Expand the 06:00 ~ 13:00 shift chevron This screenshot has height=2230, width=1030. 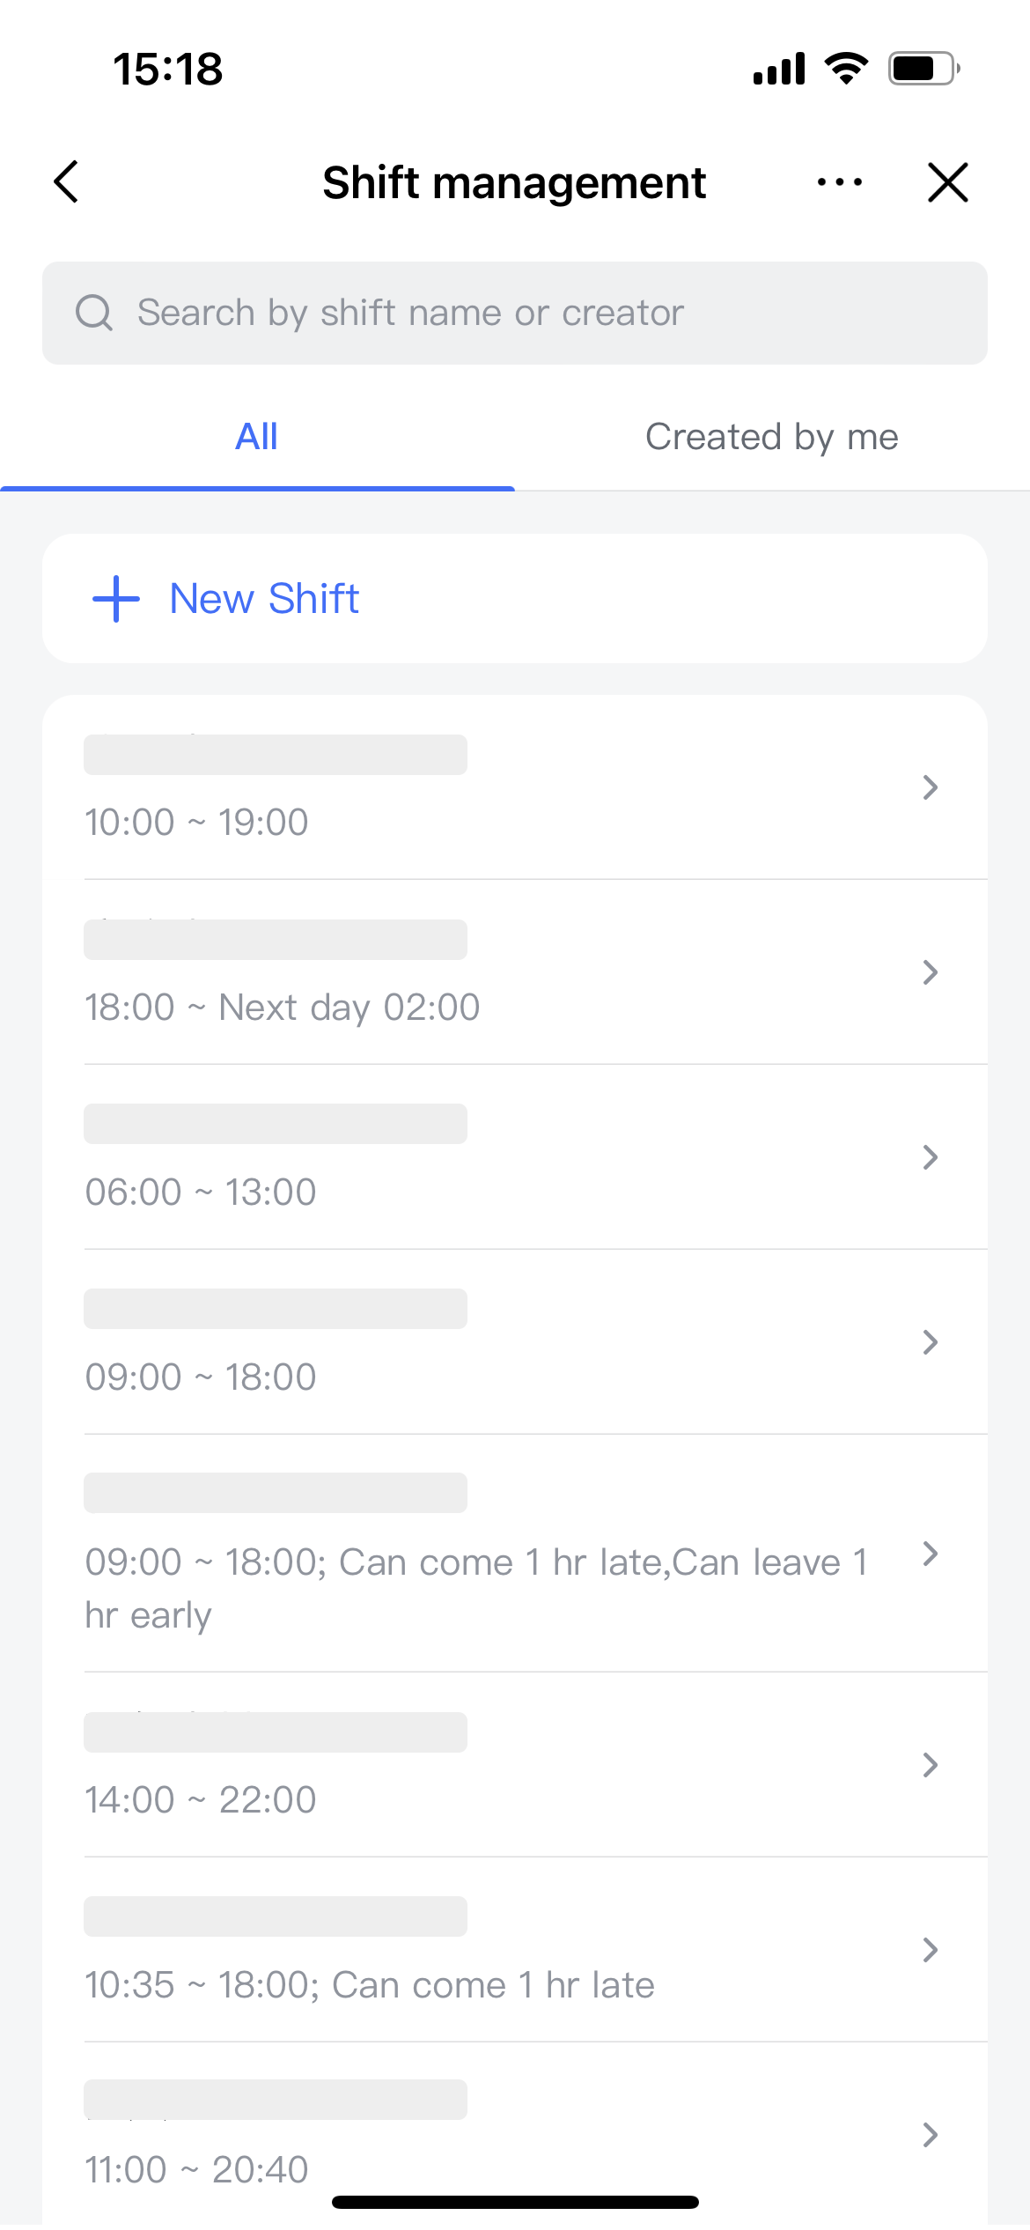930,1157
